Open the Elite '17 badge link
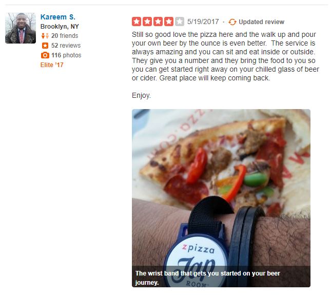 pyautogui.click(x=52, y=65)
